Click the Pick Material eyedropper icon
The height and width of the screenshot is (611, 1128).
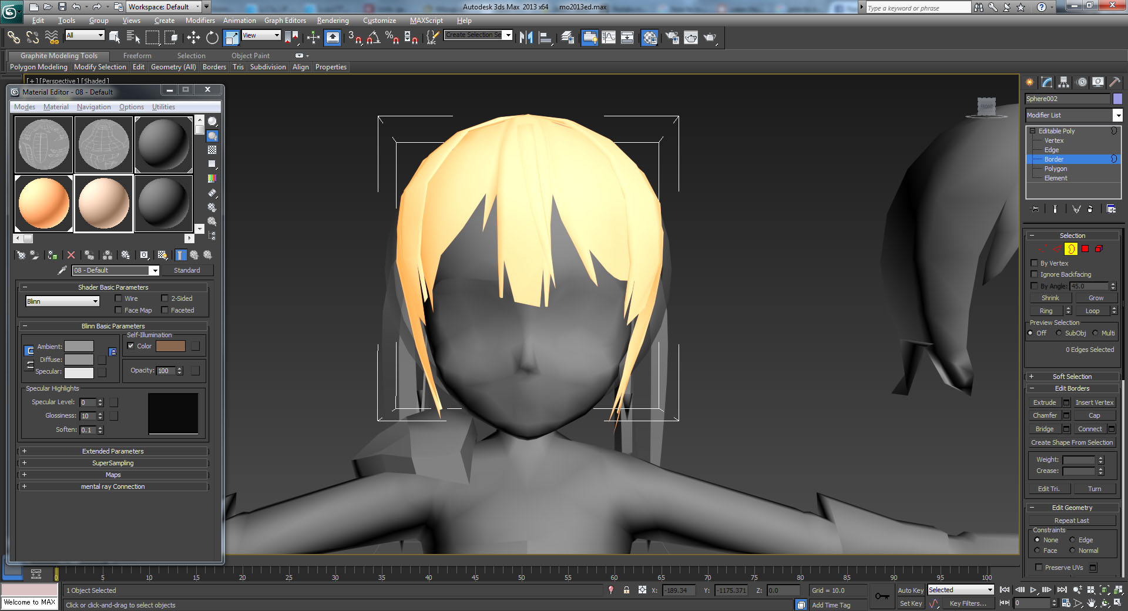pyautogui.click(x=62, y=270)
